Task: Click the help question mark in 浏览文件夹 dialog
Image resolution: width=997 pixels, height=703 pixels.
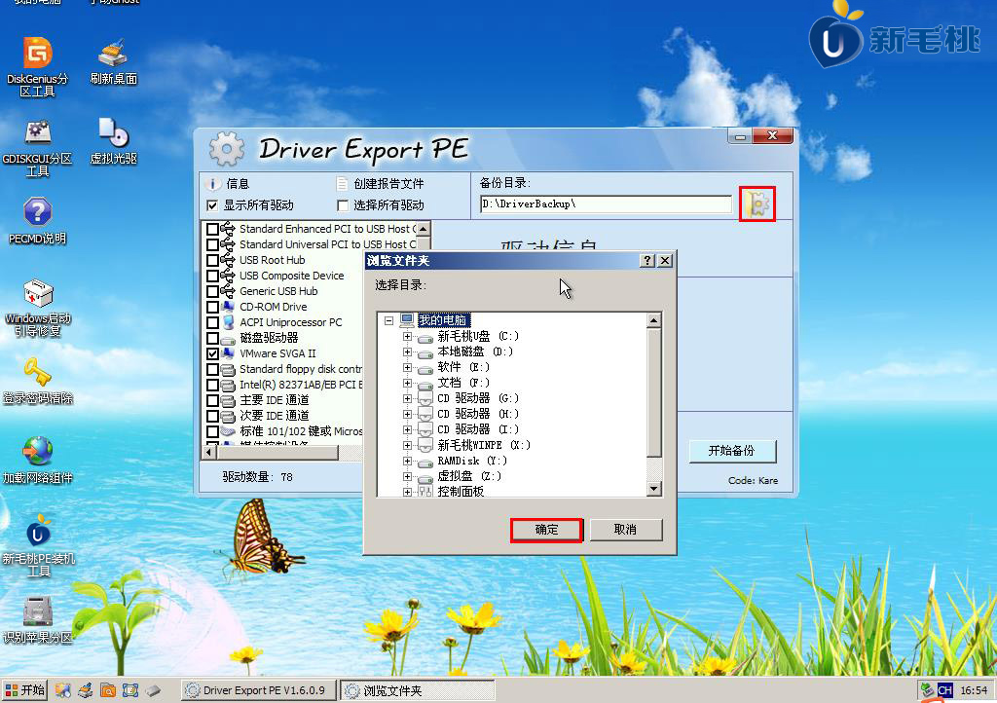Action: [646, 261]
